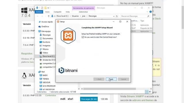The width and height of the screenshot is (184, 103).
Task: Open the Inicio ribbon tab
Action: pos(47,12)
